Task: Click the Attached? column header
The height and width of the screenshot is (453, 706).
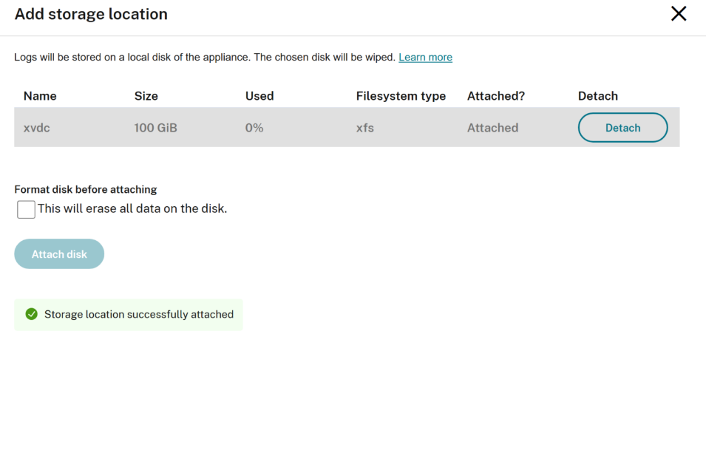Action: pyautogui.click(x=496, y=96)
